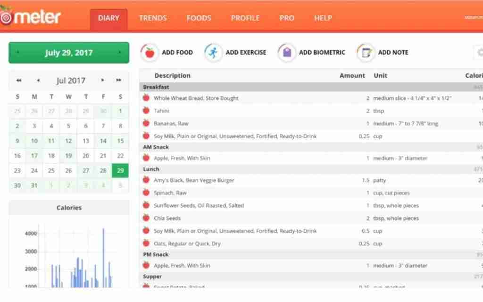Click apple icon beside lunch Soy Milk

pos(146,230)
